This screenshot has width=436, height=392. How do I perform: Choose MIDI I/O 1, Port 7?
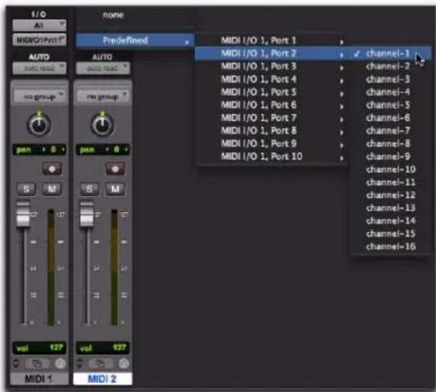tap(271, 118)
